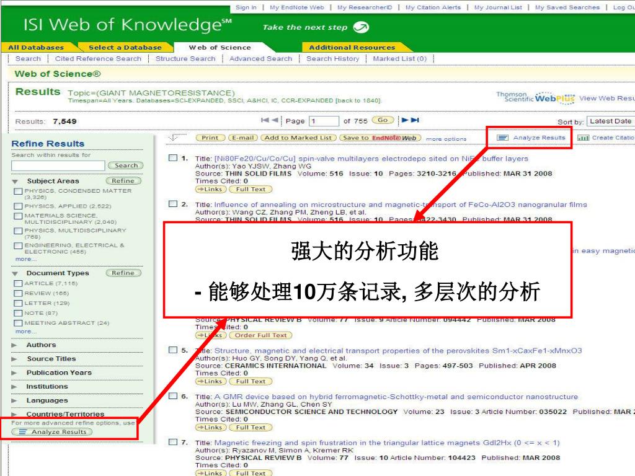
Task: Click Search within results button
Action: pos(126,165)
